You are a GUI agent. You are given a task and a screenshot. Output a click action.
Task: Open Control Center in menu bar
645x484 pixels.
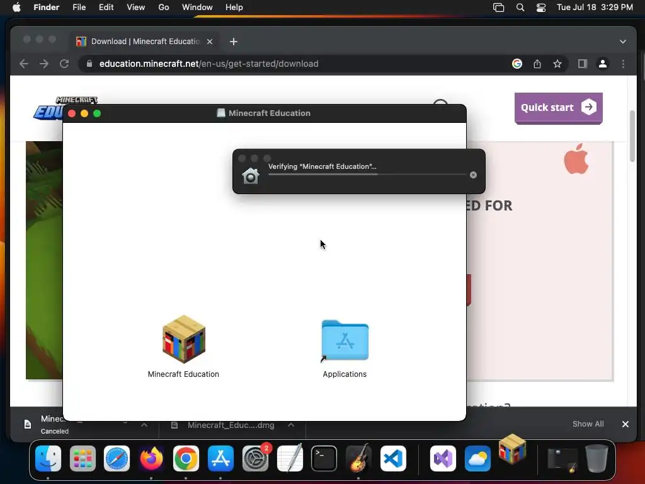pyautogui.click(x=541, y=8)
